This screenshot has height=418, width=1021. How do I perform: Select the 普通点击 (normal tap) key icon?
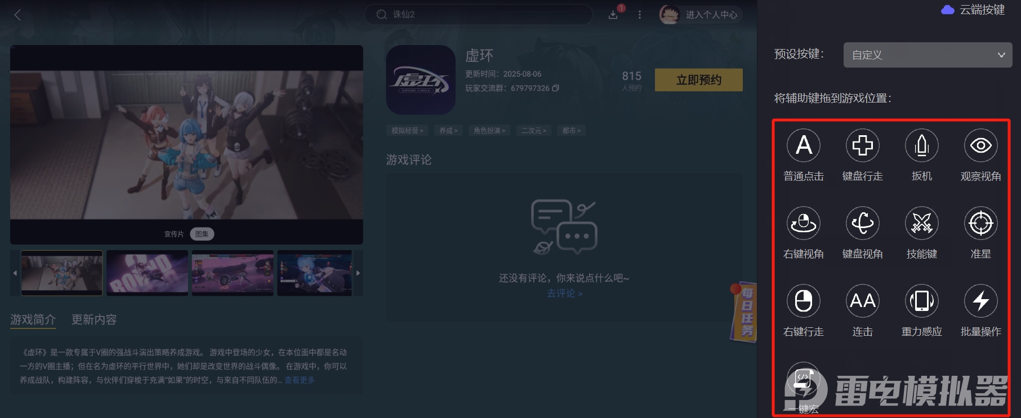[x=804, y=145]
